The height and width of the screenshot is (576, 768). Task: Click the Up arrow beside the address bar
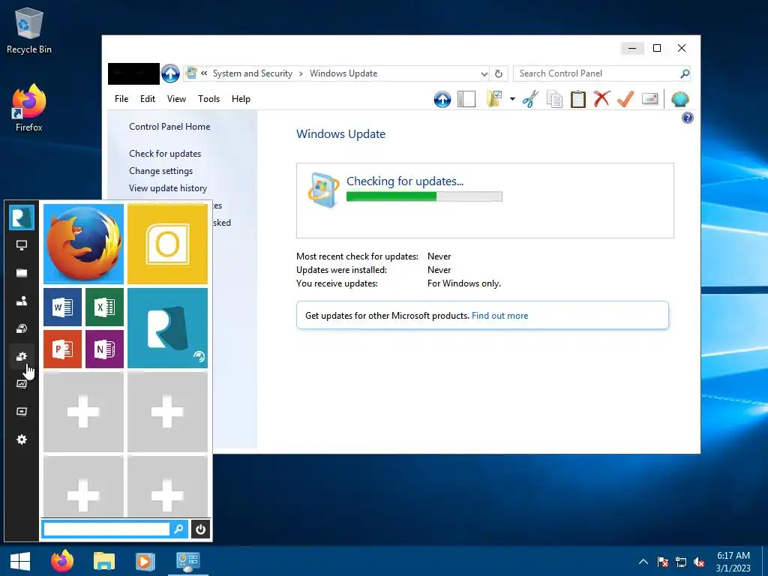click(x=170, y=73)
